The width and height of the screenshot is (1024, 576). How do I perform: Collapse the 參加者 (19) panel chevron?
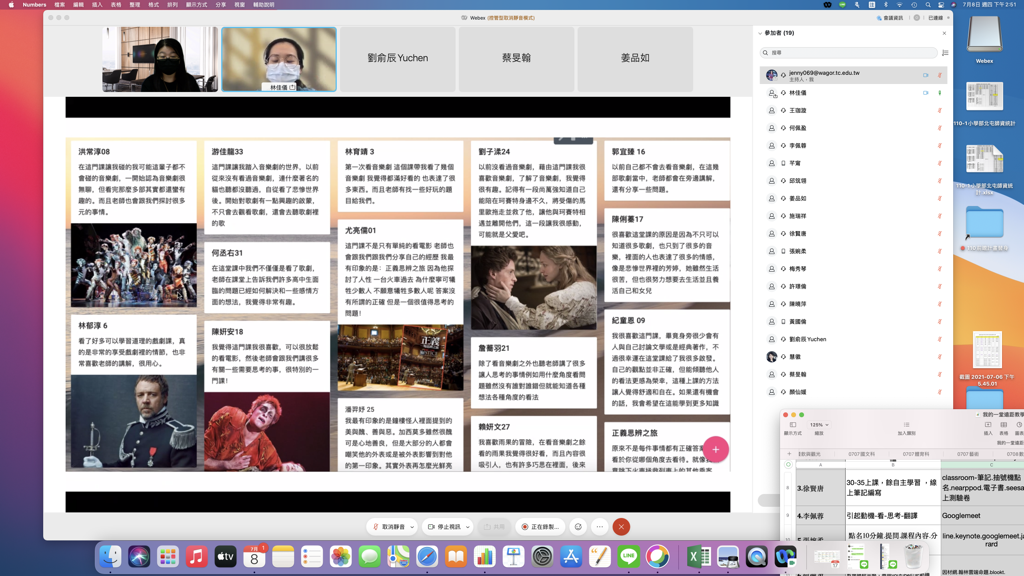pyautogui.click(x=760, y=33)
